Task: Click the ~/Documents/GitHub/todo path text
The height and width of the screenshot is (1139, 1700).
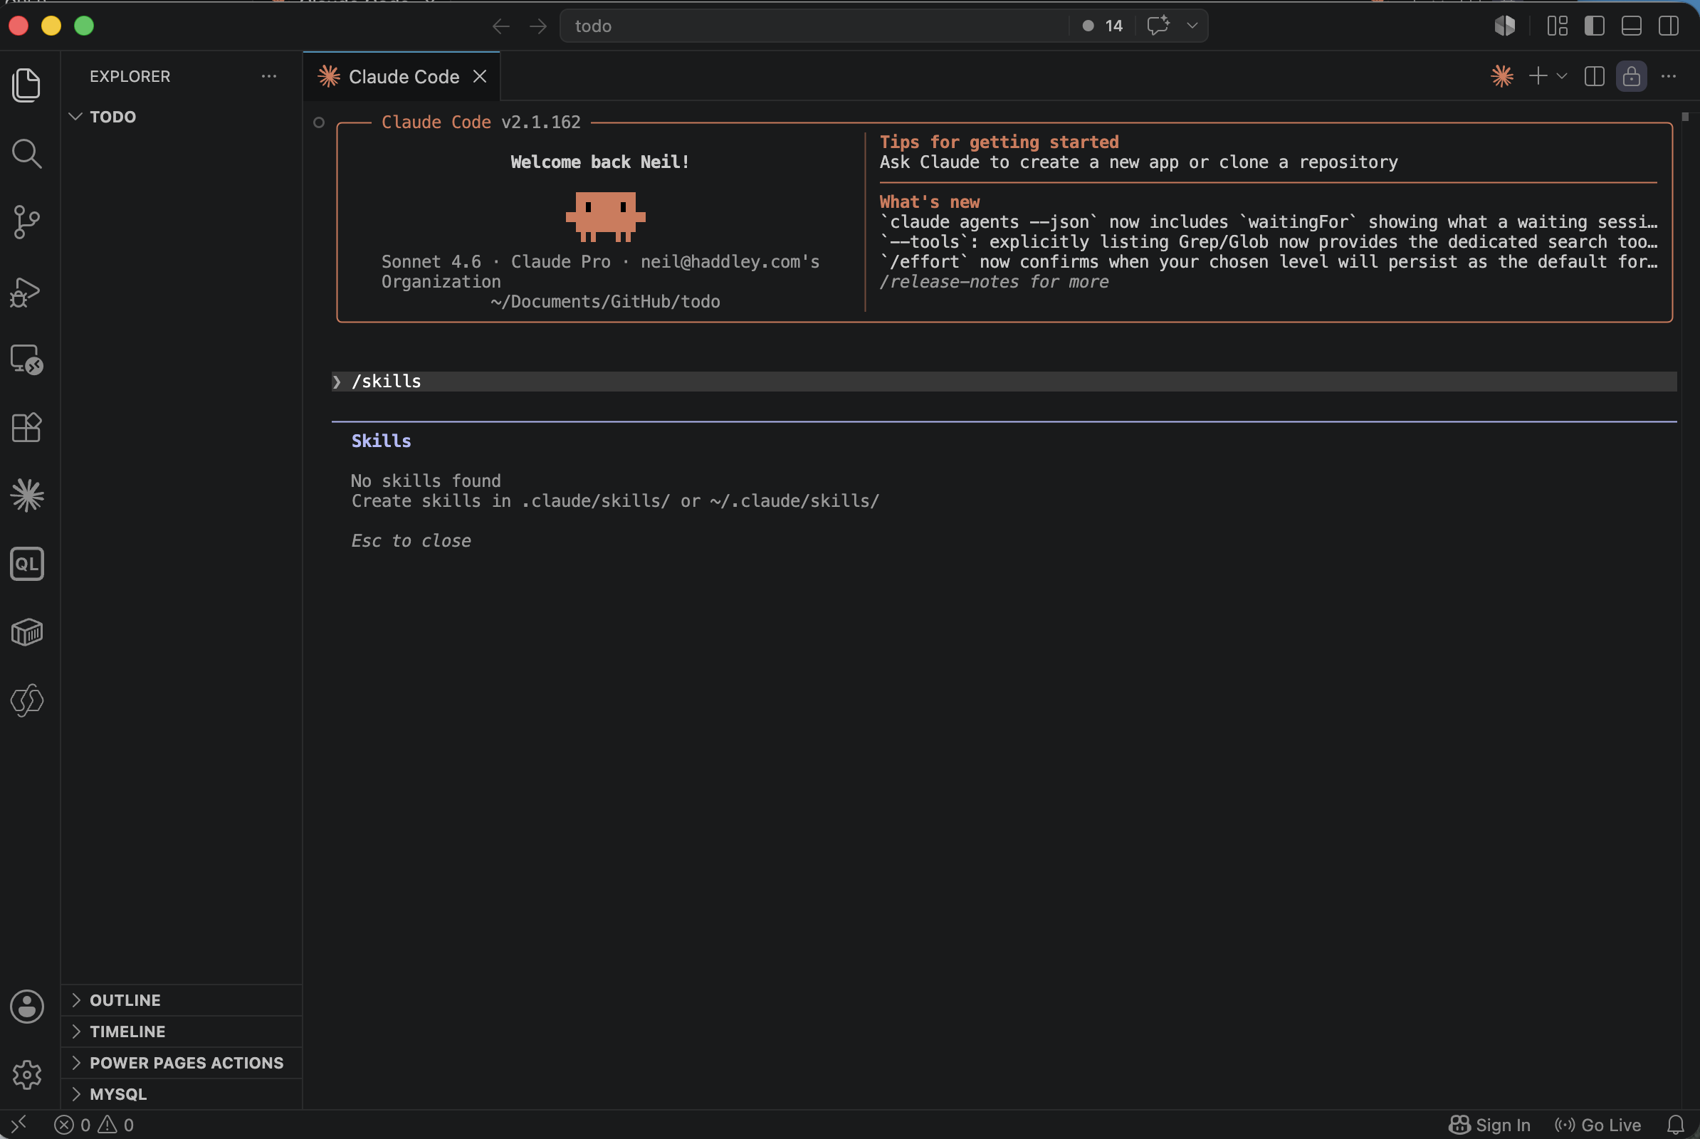Action: (x=605, y=301)
